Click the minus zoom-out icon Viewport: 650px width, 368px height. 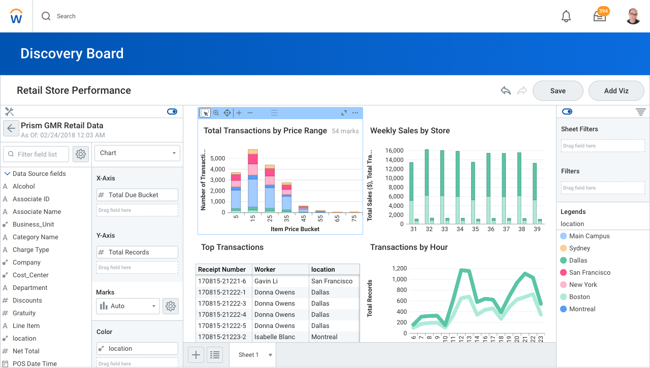tap(250, 113)
